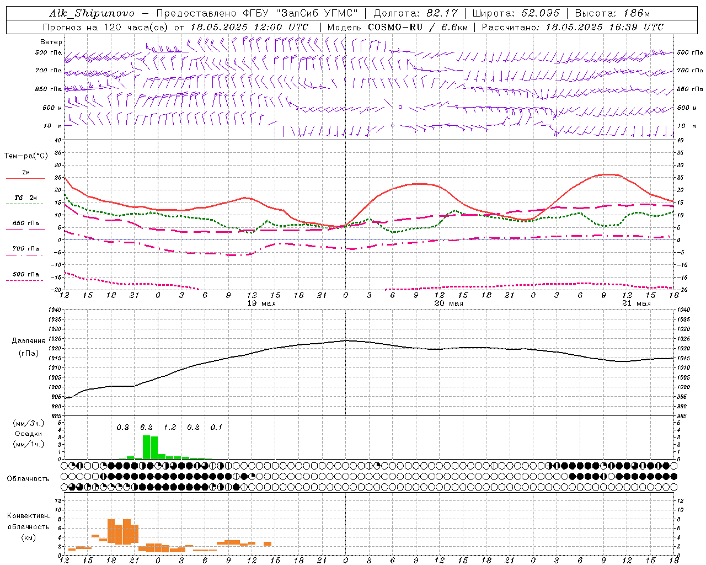Image resolution: width=706 pixels, height=565 pixels.
Task: Select the 6.2 precipitation total
Action: coord(146,427)
